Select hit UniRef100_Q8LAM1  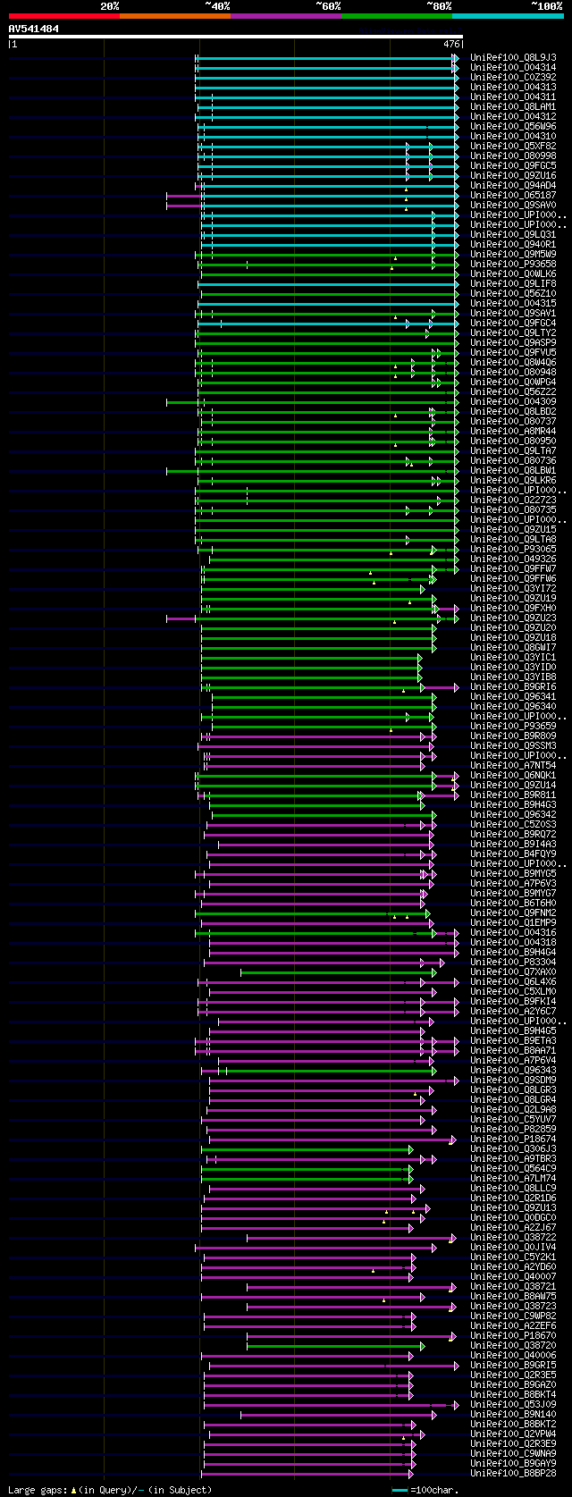point(513,106)
